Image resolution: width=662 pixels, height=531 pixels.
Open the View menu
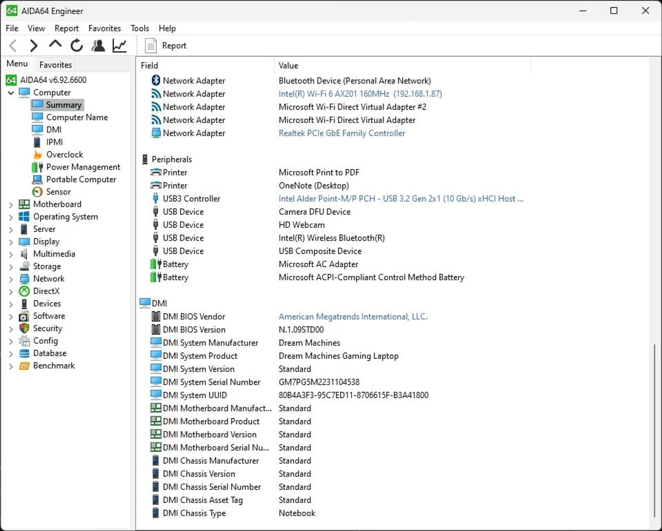tap(36, 28)
